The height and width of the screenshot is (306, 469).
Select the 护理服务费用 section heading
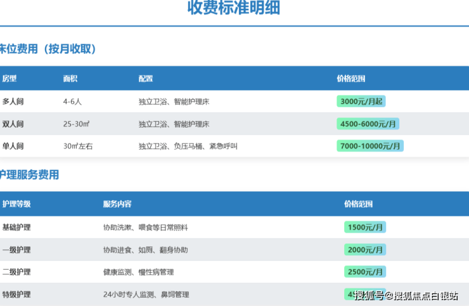29,175
